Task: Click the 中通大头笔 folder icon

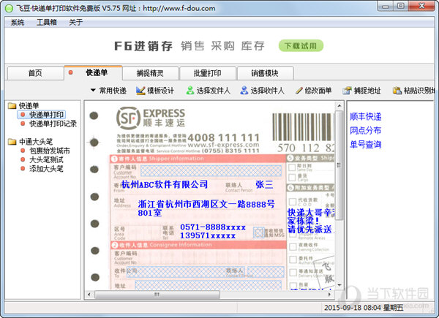Action: coord(12,142)
